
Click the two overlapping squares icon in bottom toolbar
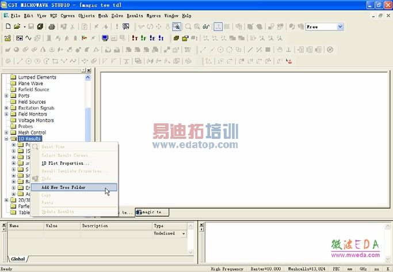pyautogui.click(x=138, y=61)
